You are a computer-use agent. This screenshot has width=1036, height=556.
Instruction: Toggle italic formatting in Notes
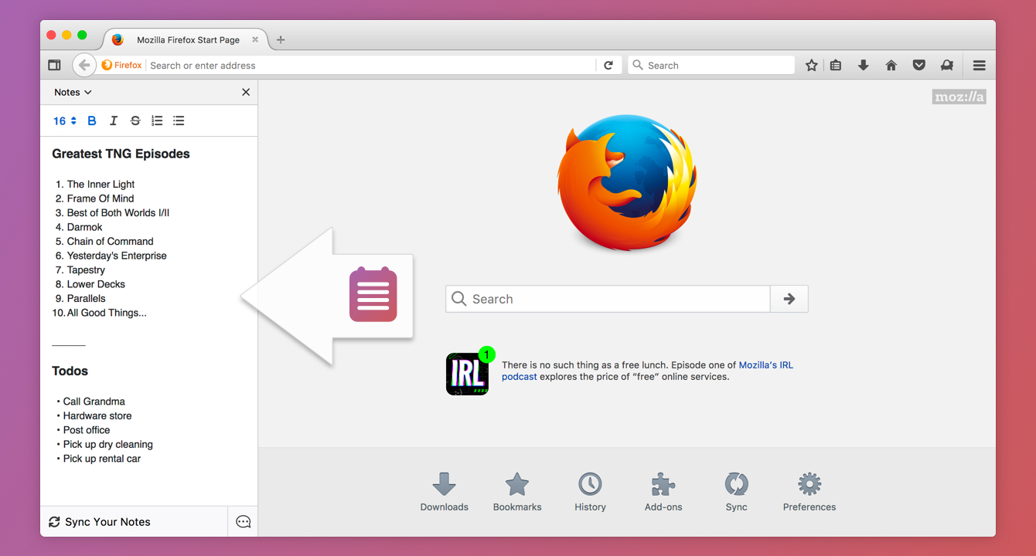[x=114, y=120]
